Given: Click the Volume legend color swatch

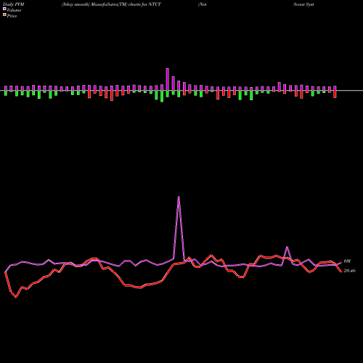Looking at the screenshot, I should point(4,9).
